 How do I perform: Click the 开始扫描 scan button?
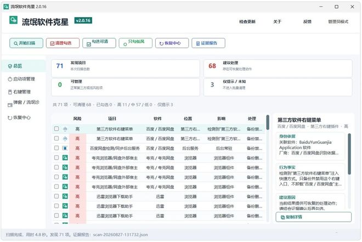[26, 43]
